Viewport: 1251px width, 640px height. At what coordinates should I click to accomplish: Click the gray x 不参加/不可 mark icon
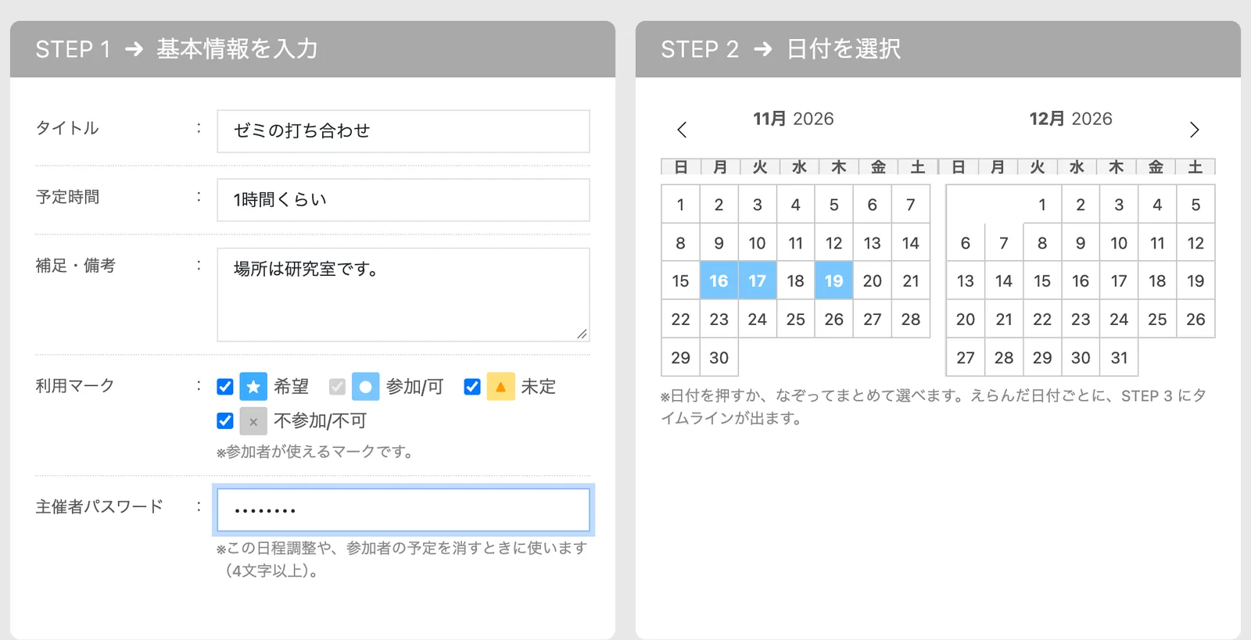(x=253, y=421)
